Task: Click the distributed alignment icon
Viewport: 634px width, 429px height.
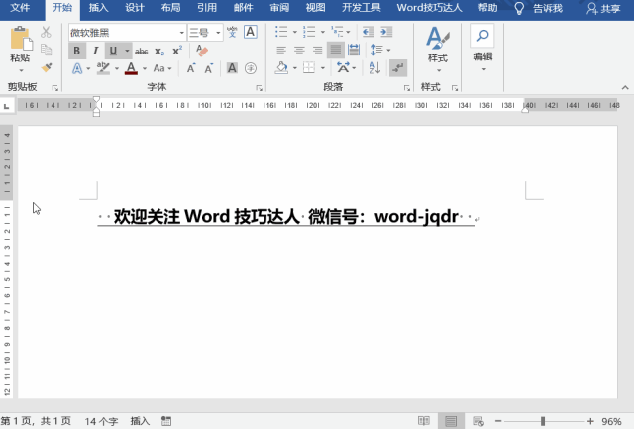Action: coord(354,50)
